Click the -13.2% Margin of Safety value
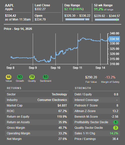The width and height of the screenshot is (125, 145). 110,77
